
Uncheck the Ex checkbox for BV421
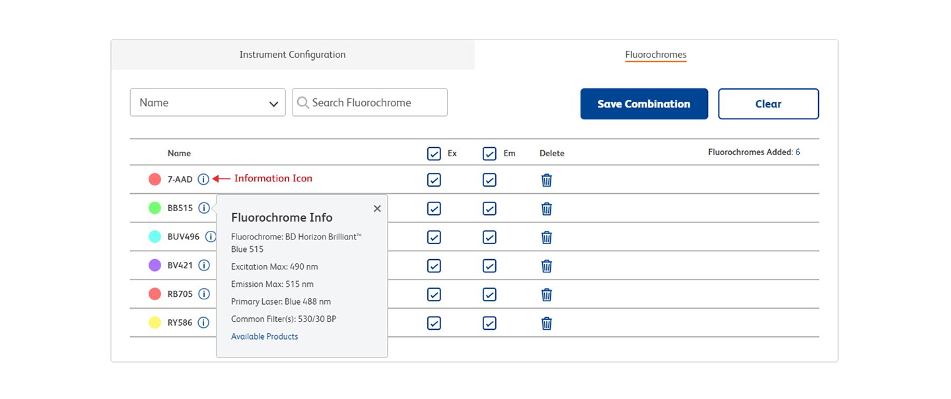point(434,266)
